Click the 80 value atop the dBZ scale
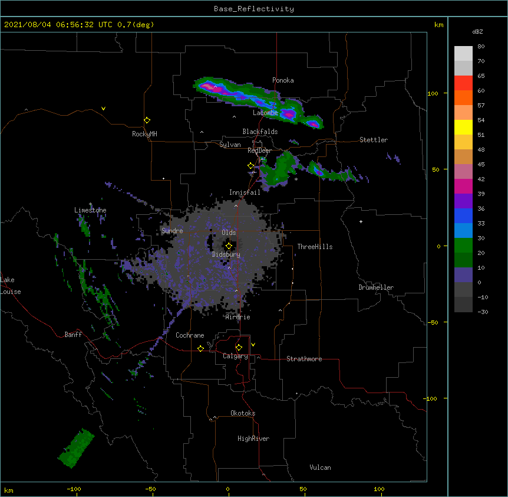Image resolution: width=508 pixels, height=497 pixels. pyautogui.click(x=481, y=47)
